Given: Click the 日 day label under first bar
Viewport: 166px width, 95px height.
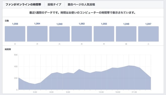Looking at the screenshot, I should point(15,44).
